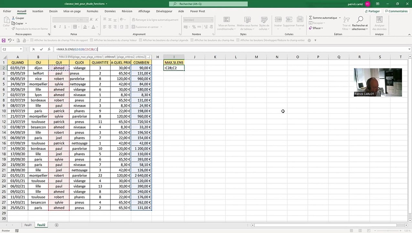Expand the formula bar chevron
The image size is (412, 233).
[x=409, y=50]
